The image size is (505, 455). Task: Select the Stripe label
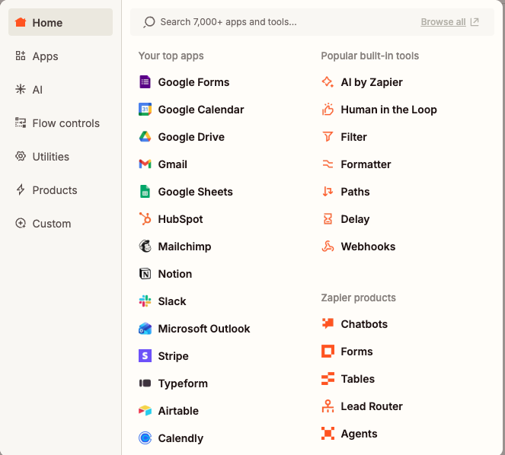pos(173,356)
